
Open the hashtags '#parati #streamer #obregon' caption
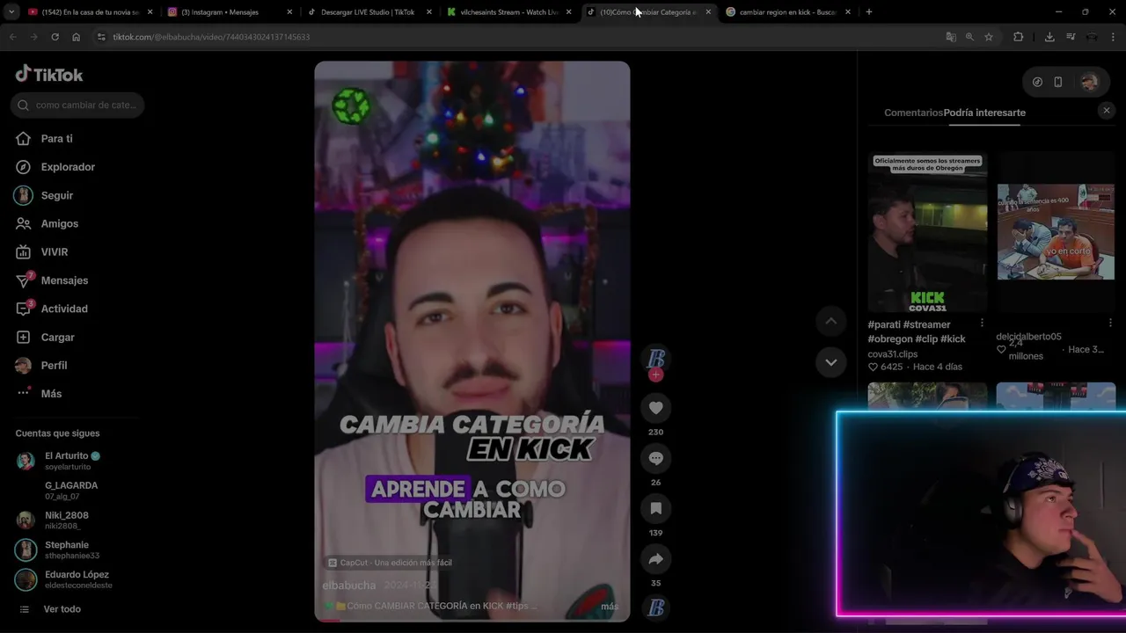pos(917,331)
